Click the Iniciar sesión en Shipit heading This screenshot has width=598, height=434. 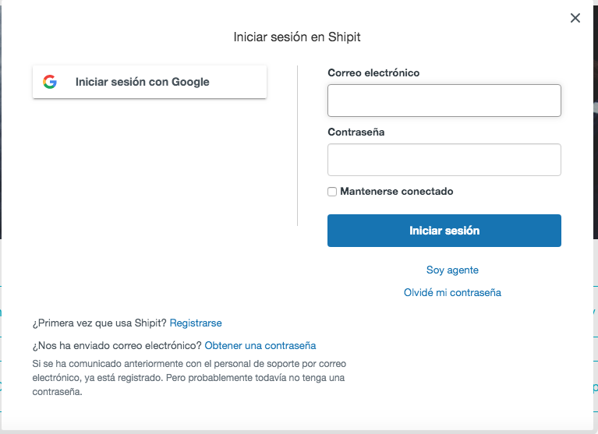tap(297, 37)
